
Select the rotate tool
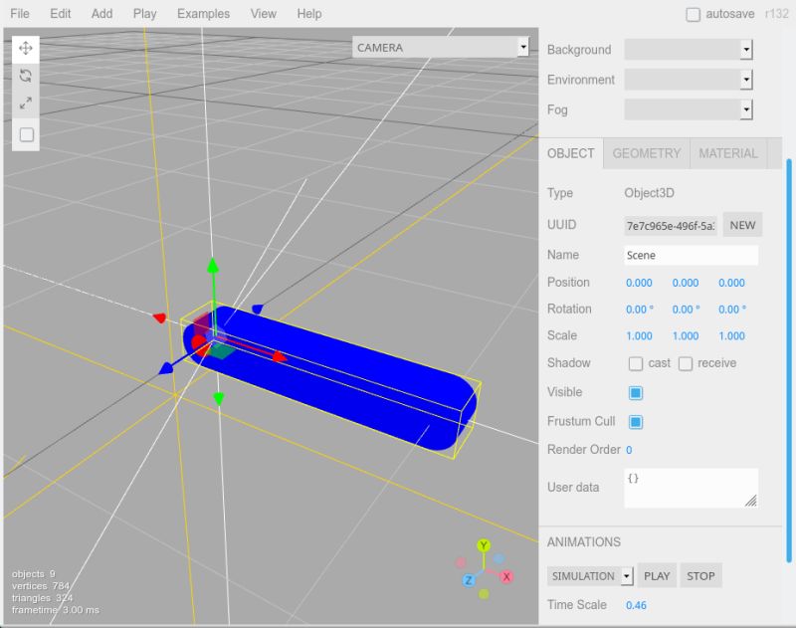(x=26, y=77)
